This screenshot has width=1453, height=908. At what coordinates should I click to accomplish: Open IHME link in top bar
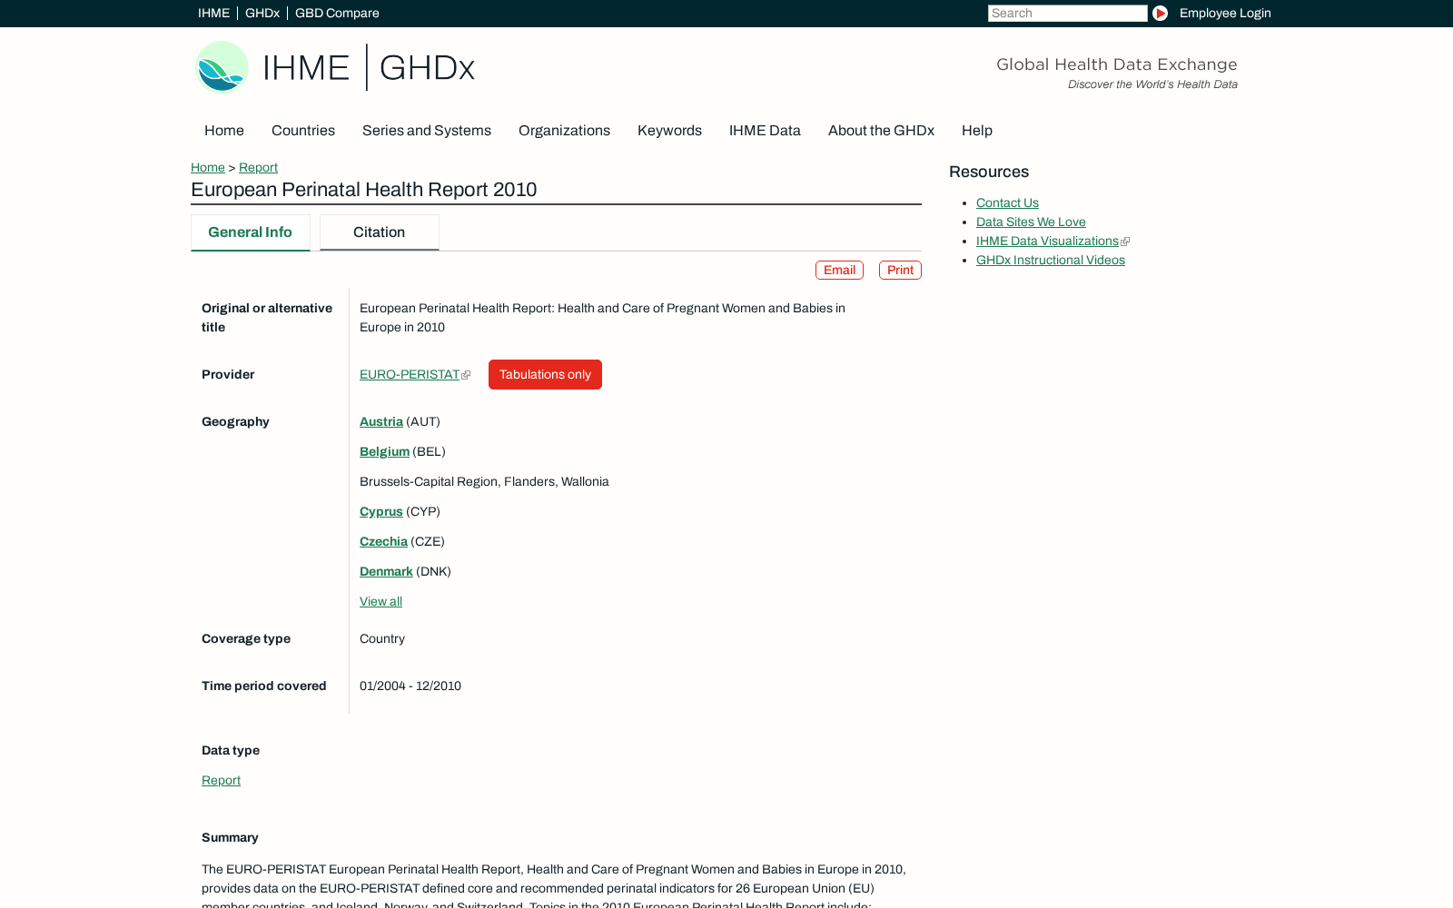(x=213, y=14)
